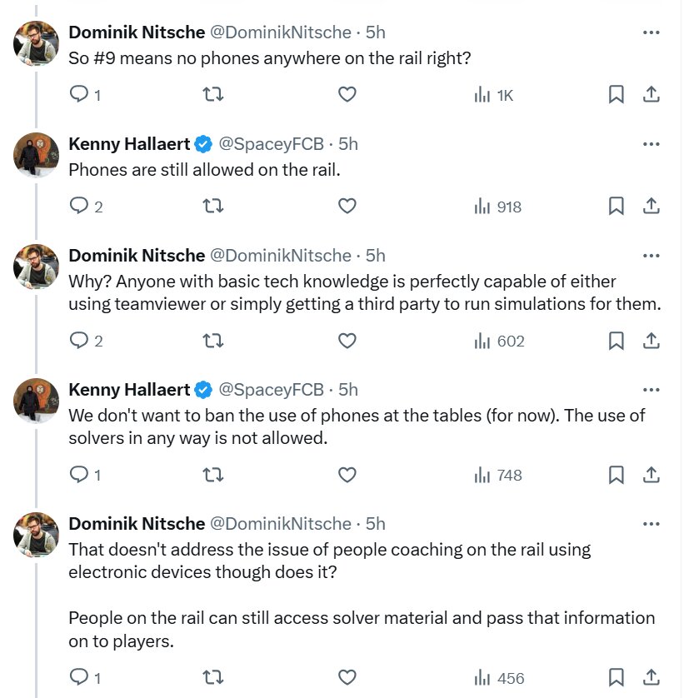
Task: View analytics showing 456 views
Action: [499, 677]
